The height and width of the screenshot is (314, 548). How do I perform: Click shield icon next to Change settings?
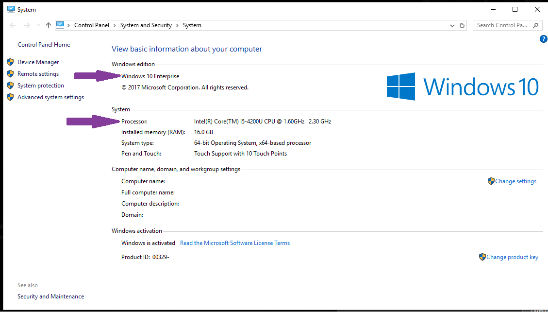491,181
